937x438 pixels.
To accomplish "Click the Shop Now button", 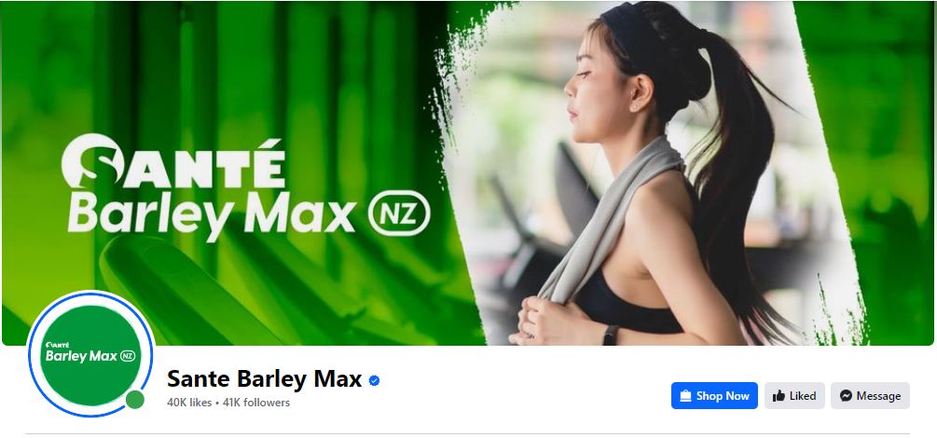I will 714,395.
